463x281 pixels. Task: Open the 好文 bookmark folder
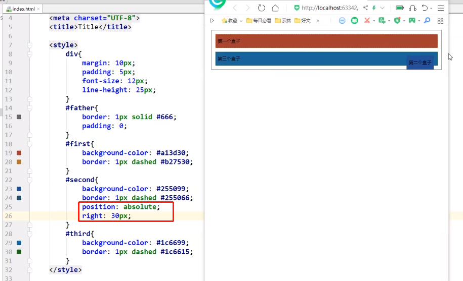(303, 21)
